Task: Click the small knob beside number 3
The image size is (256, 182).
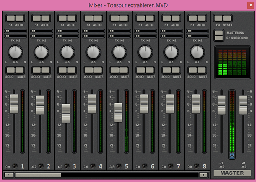Action: (x=67, y=166)
